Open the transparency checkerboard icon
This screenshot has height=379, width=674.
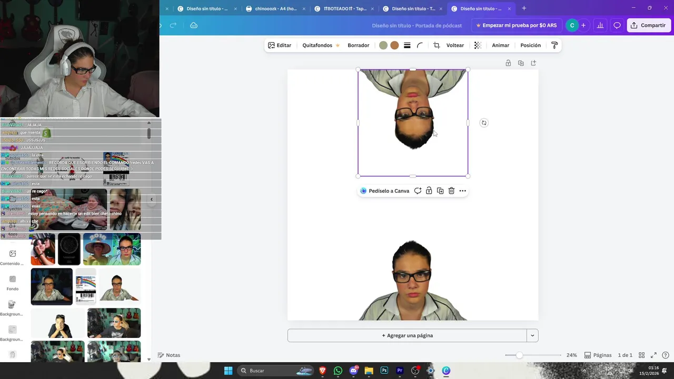[478, 45]
